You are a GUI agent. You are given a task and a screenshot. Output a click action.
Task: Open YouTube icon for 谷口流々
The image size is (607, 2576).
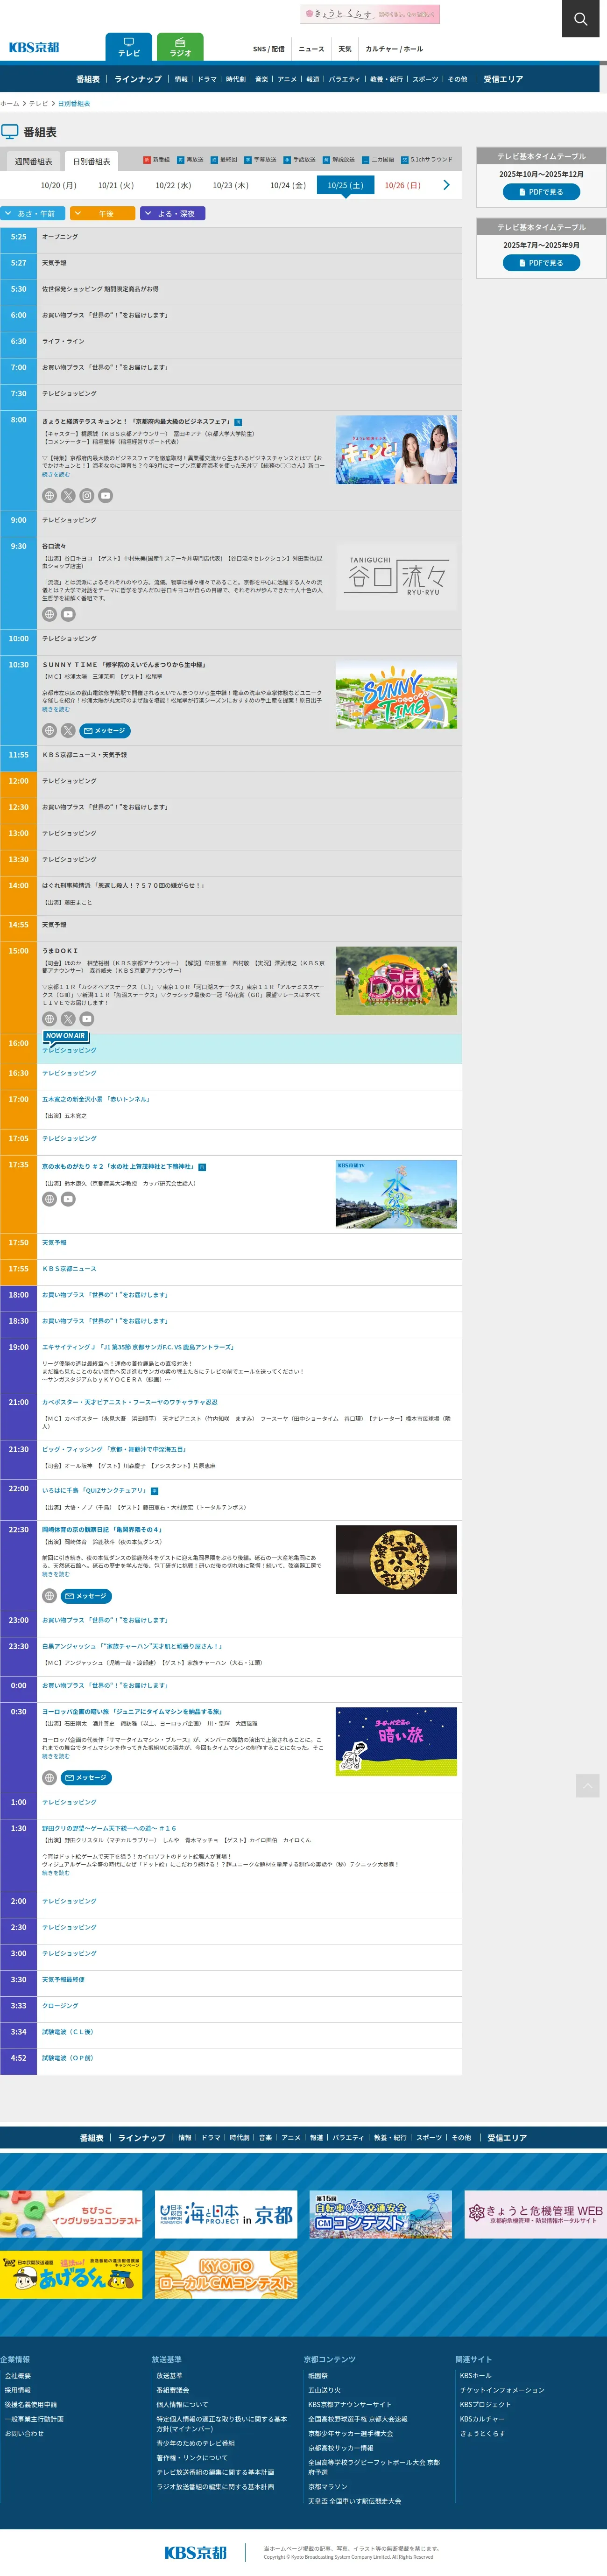[68, 614]
